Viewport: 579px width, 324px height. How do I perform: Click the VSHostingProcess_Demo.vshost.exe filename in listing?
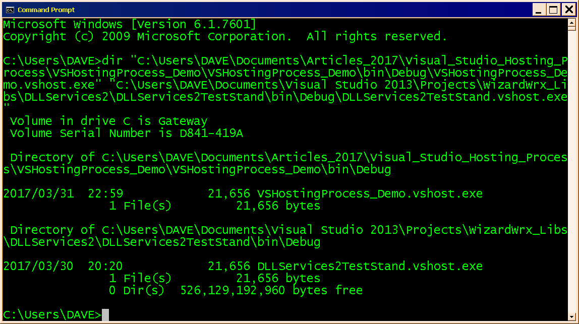(370, 193)
